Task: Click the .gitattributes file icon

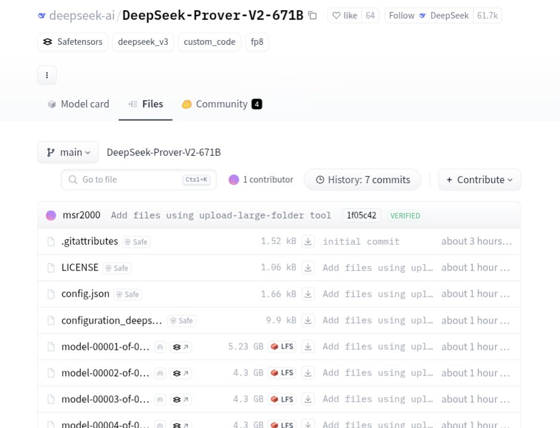Action: click(51, 242)
